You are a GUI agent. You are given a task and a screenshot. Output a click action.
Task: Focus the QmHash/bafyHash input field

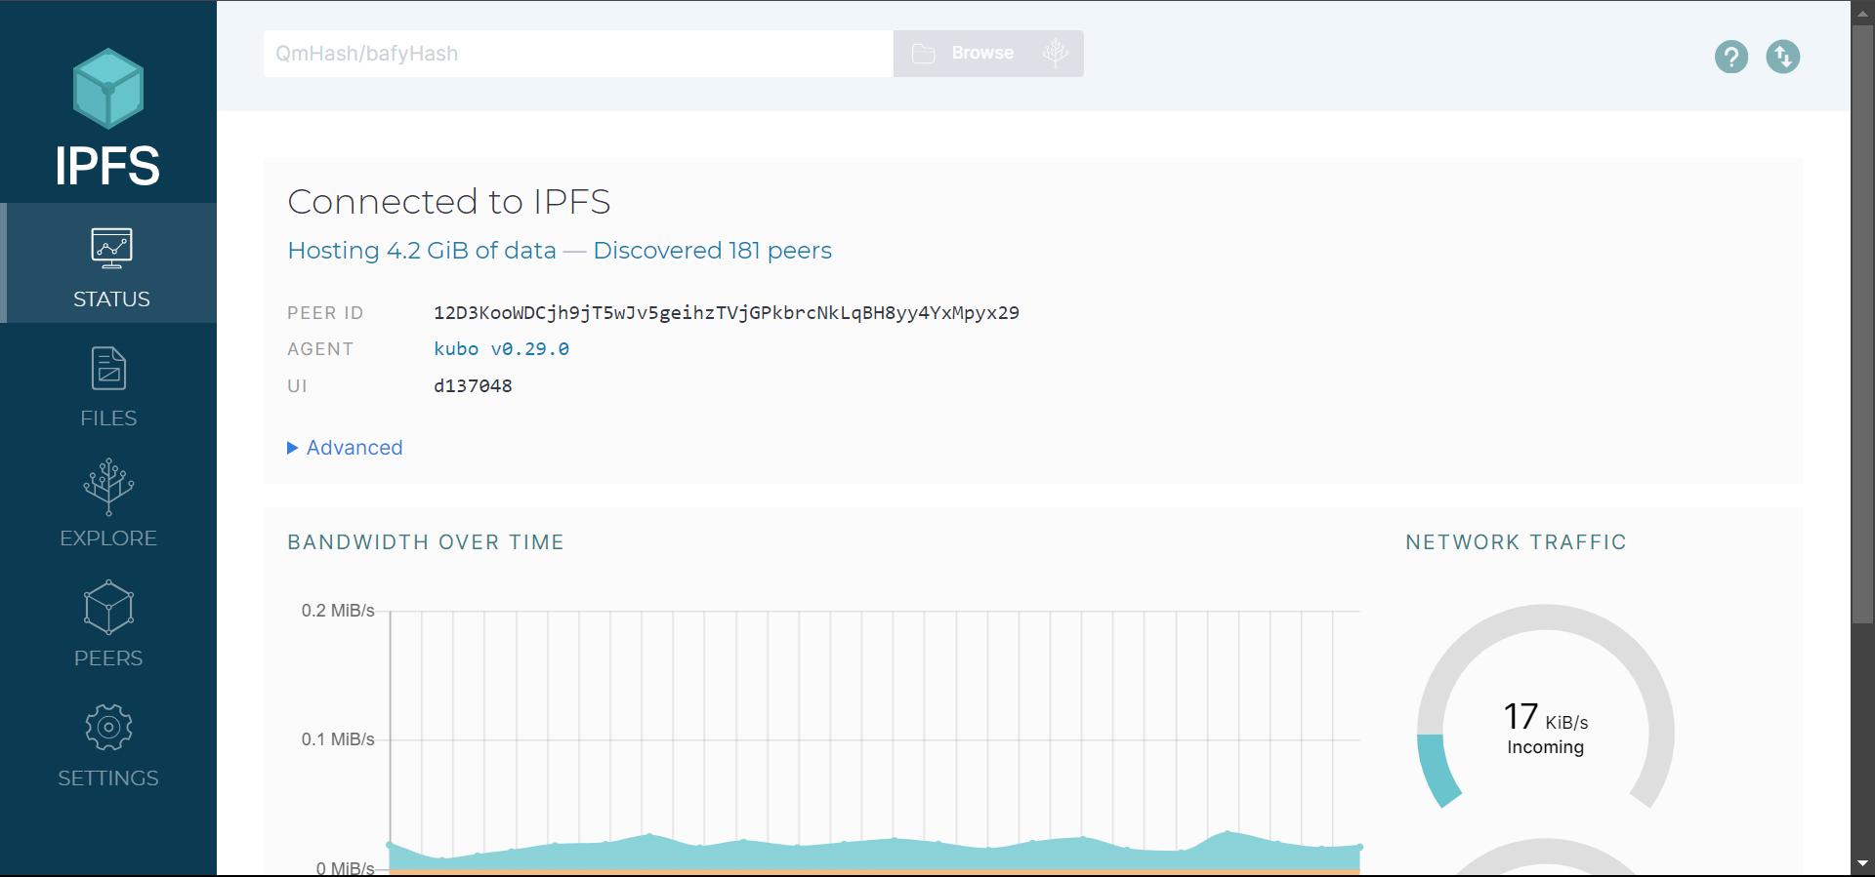[x=578, y=54]
